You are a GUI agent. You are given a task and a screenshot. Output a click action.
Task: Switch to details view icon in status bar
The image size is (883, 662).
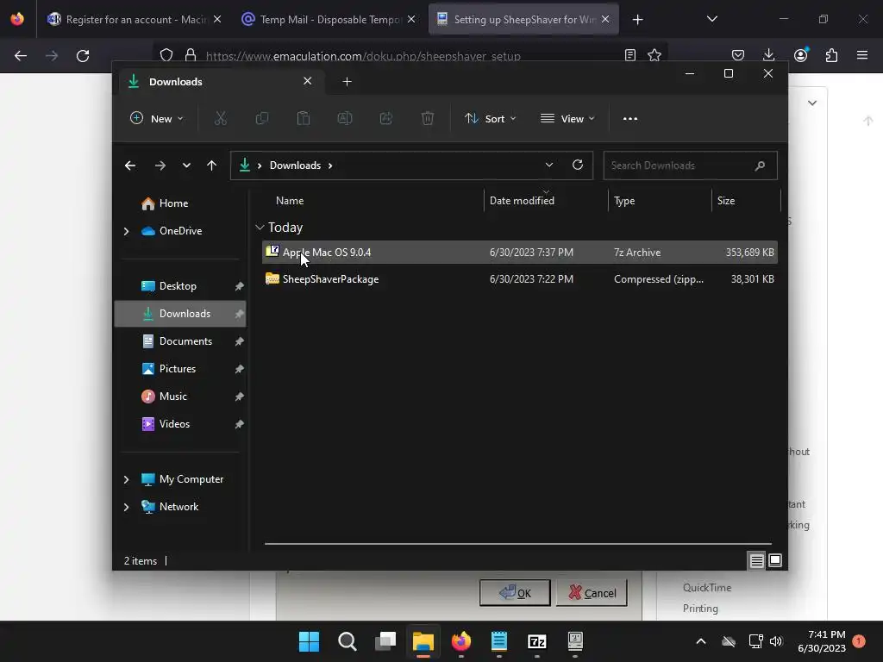tap(756, 560)
